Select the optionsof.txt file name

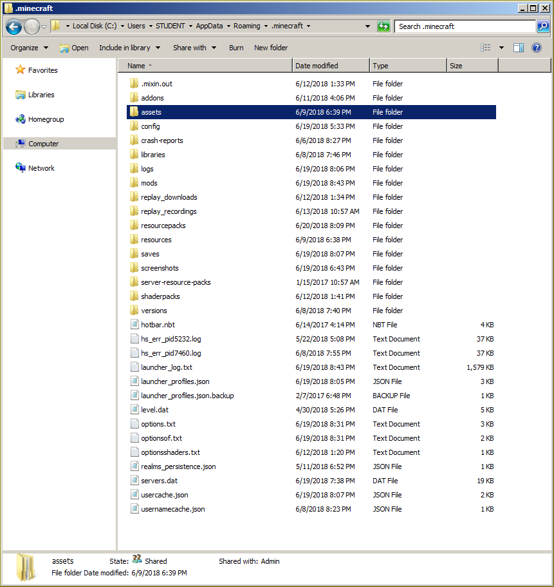click(x=162, y=438)
